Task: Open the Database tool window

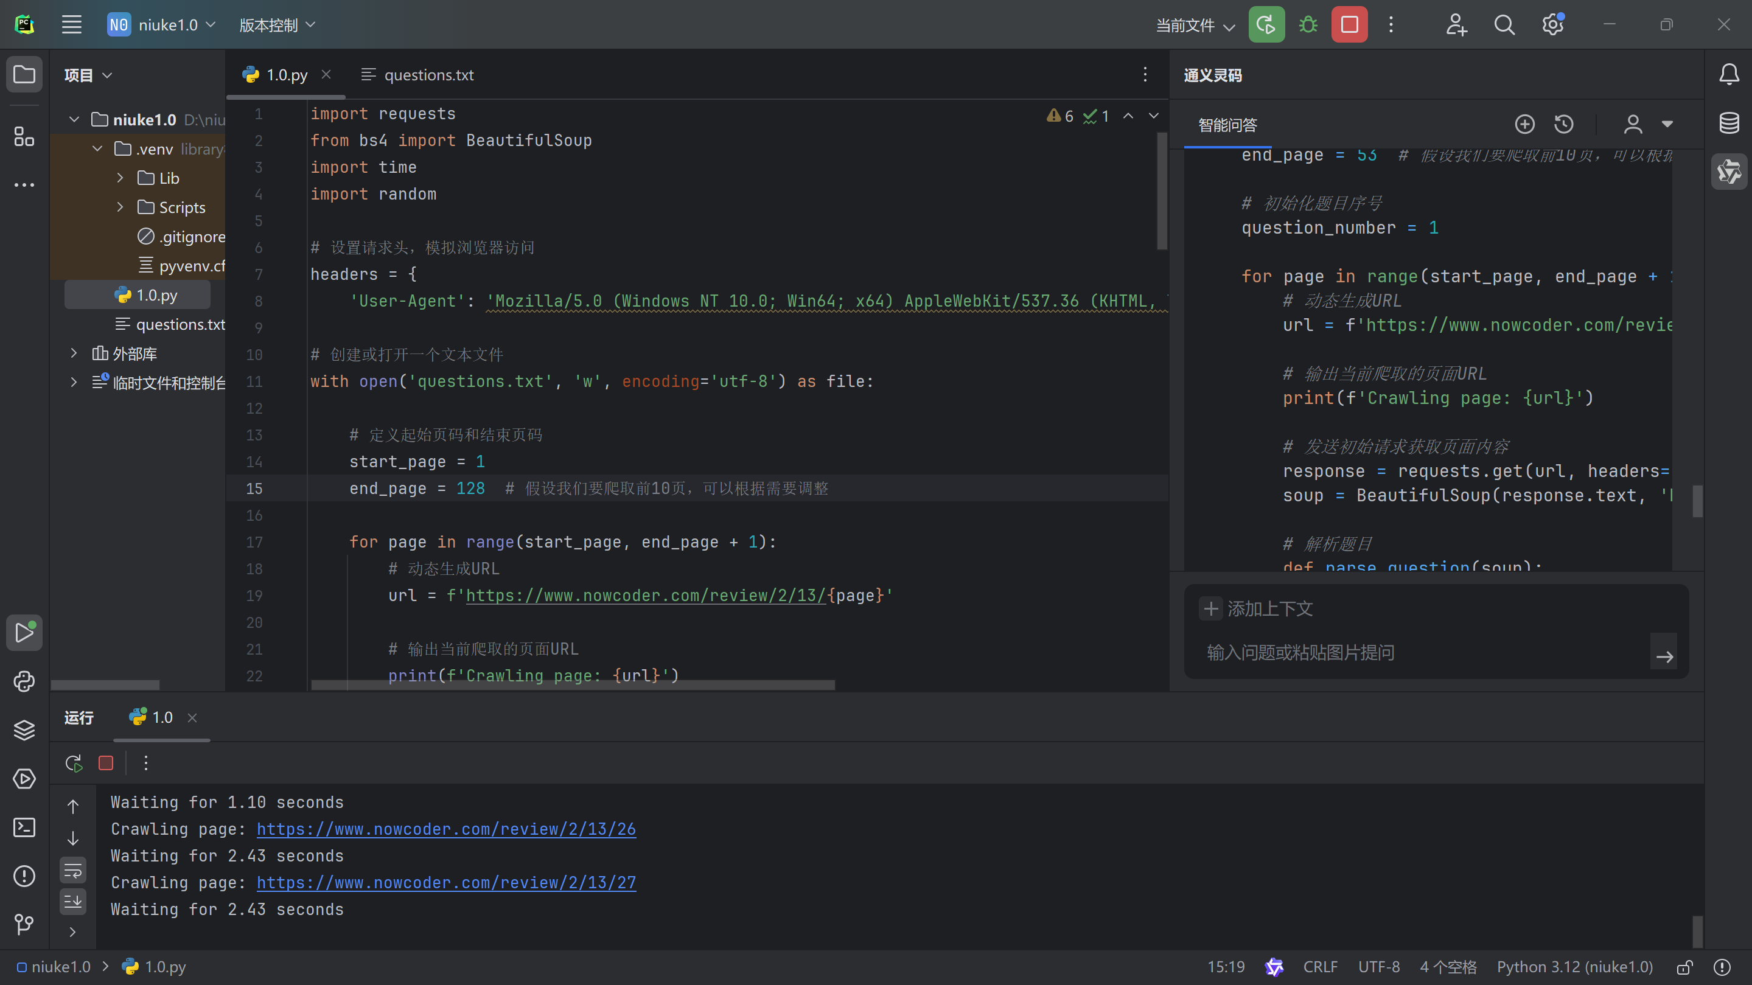Action: tap(1729, 123)
